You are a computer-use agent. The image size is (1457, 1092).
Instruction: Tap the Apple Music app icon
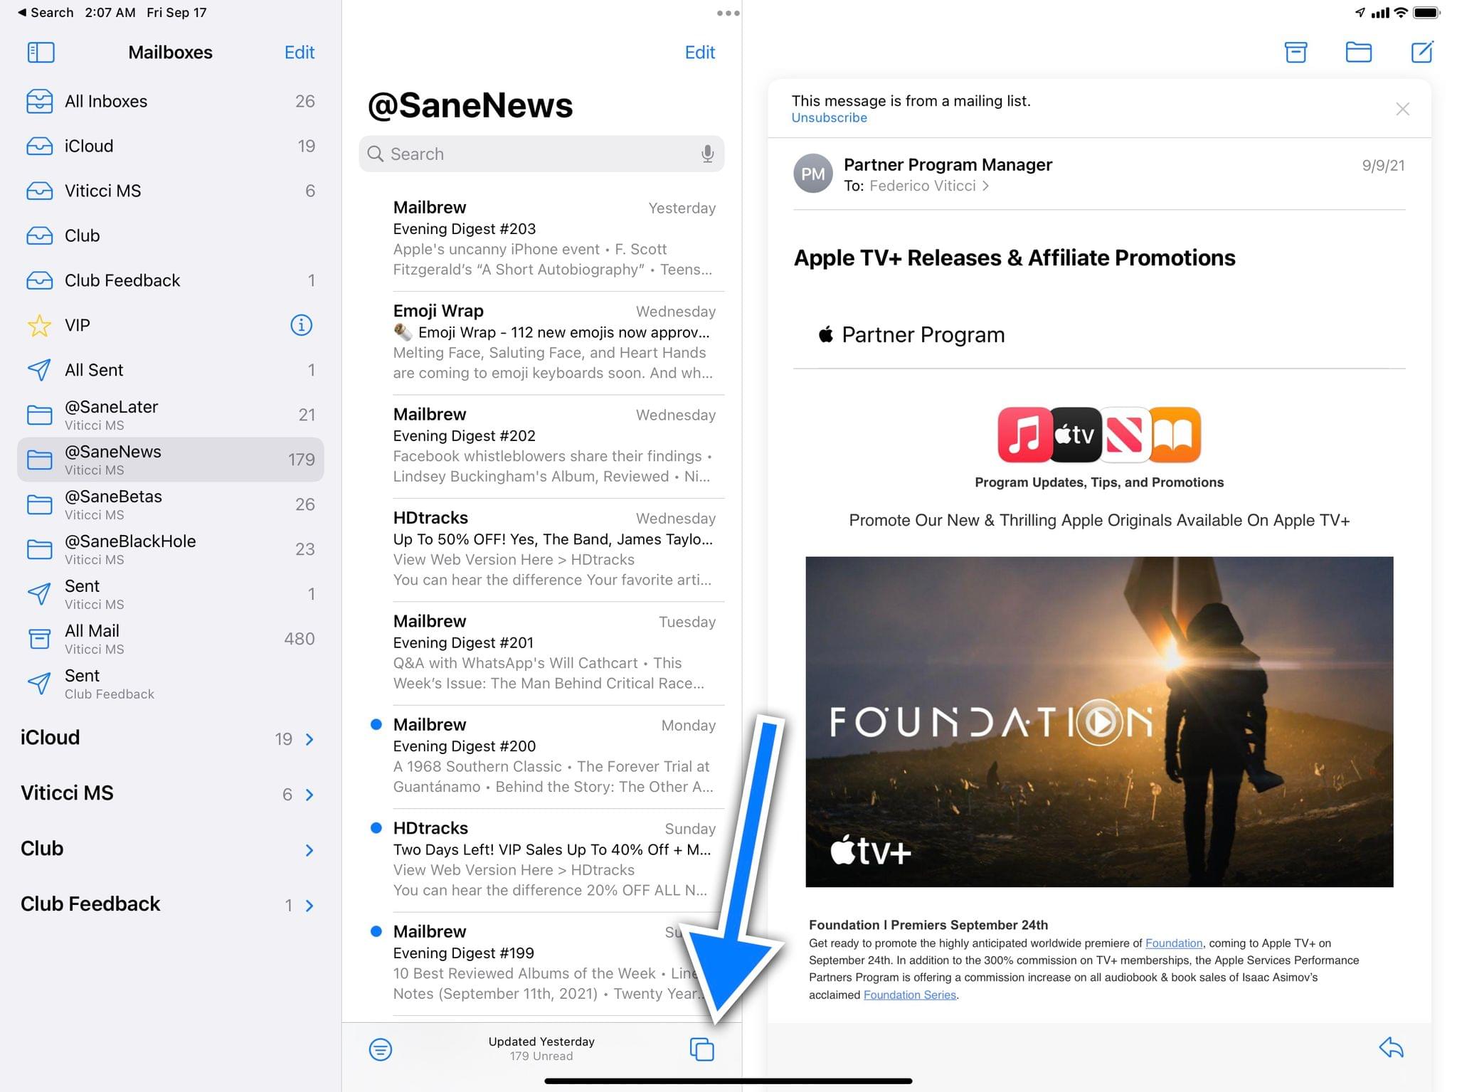coord(1024,434)
